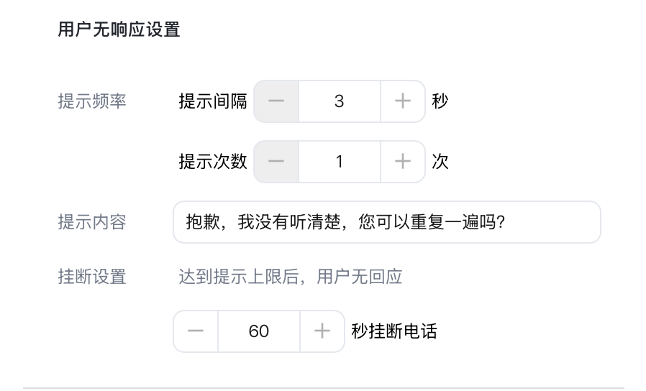The image size is (646, 391).
Task: Click the 挂断设置 label
Action: coord(92,277)
